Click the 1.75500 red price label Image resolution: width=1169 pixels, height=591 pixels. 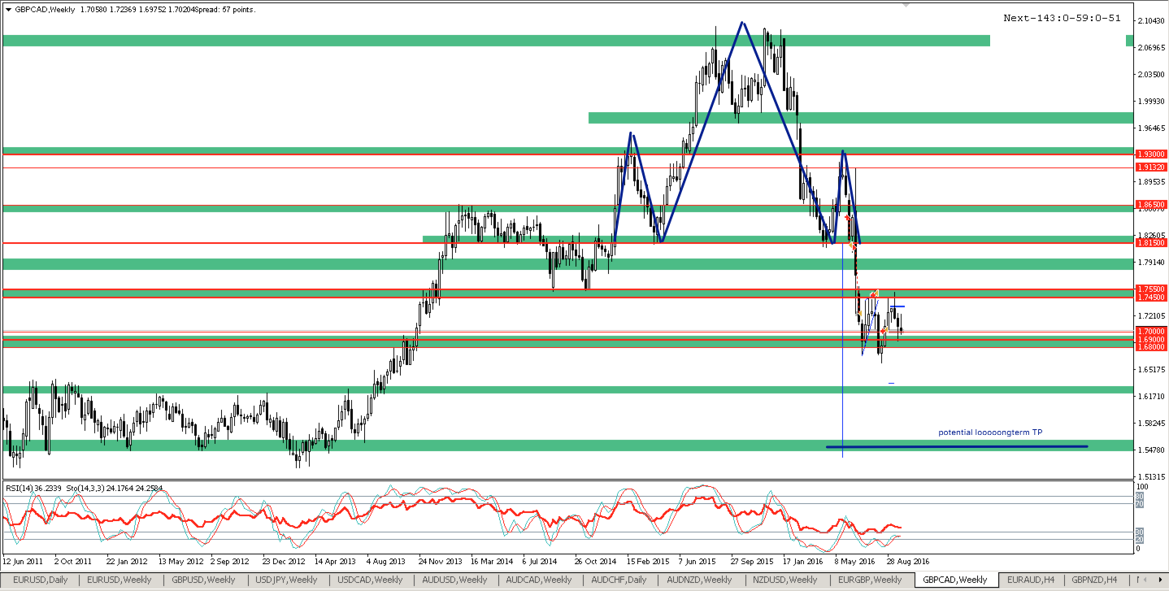[1151, 289]
